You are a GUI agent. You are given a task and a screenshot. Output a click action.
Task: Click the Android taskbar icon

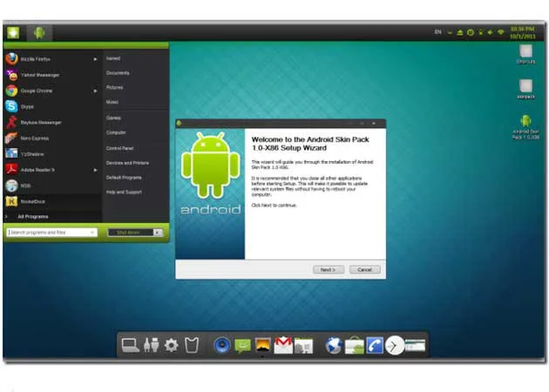point(39,33)
